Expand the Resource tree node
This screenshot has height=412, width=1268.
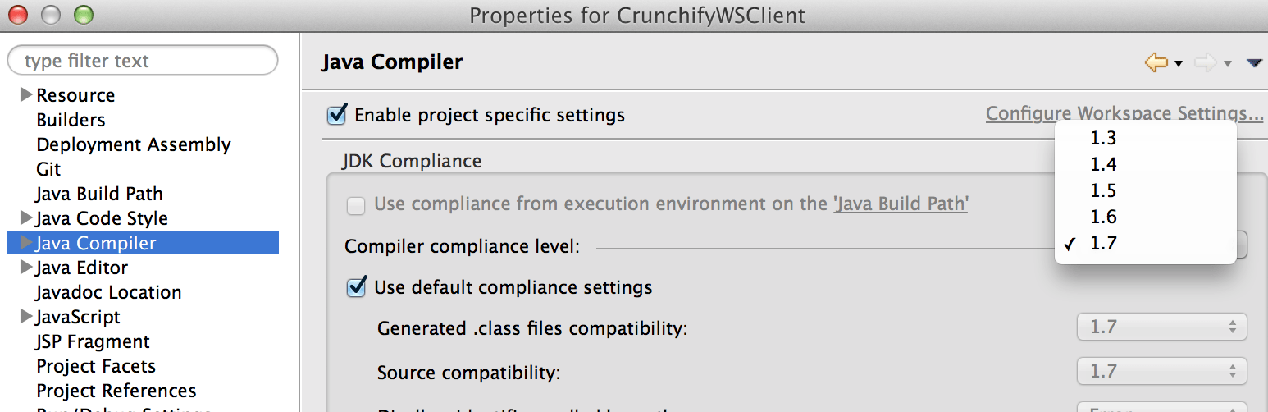click(x=25, y=95)
